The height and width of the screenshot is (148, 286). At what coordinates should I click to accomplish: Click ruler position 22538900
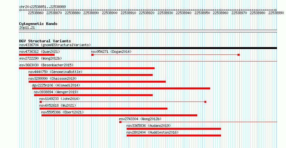110,13
